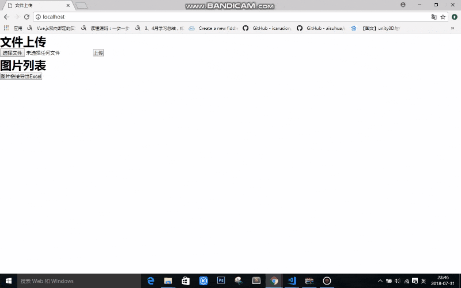461x288 pixels.
Task: Click the 搜索 Web 和 Windows search box
Action: [80, 281]
